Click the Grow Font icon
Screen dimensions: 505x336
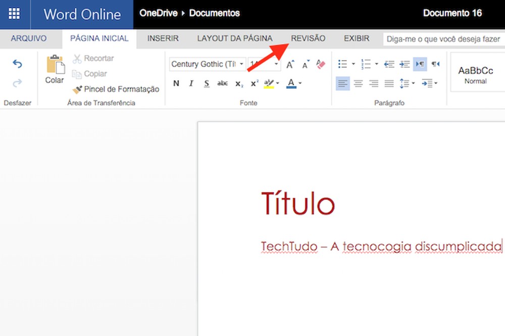pyautogui.click(x=290, y=63)
